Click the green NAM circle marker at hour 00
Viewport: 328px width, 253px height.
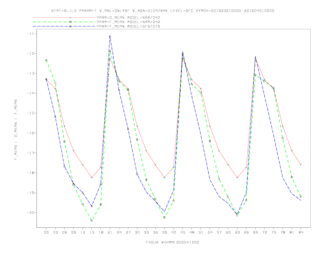[x=46, y=60]
